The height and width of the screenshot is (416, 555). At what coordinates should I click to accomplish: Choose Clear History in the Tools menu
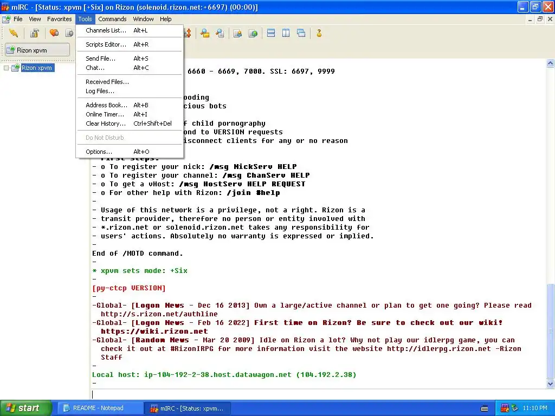(x=130, y=123)
